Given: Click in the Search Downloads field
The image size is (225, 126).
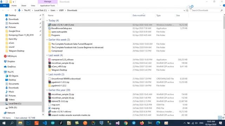Looking at the screenshot, I should click(206, 10).
